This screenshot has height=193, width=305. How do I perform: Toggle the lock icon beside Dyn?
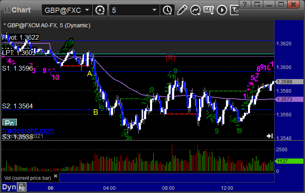[22, 187]
